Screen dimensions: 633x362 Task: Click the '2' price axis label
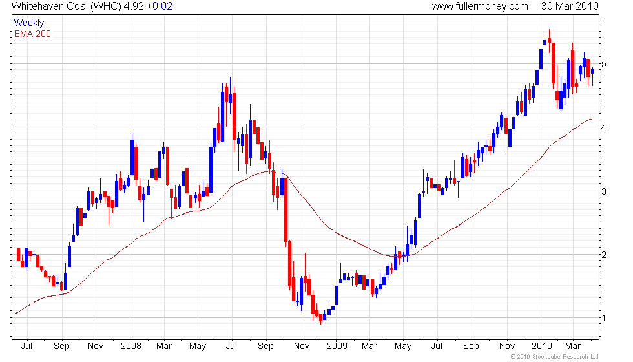point(604,255)
